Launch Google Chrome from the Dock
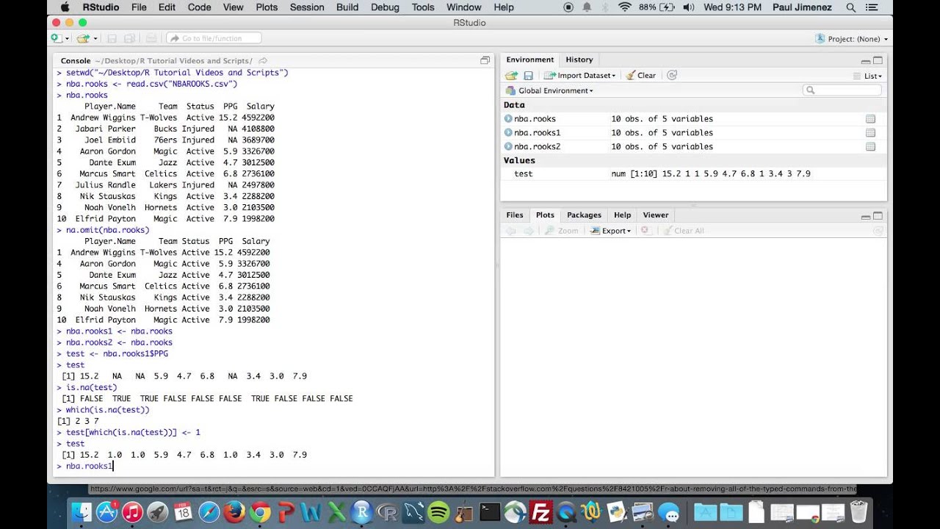The width and height of the screenshot is (940, 529). 259,511
